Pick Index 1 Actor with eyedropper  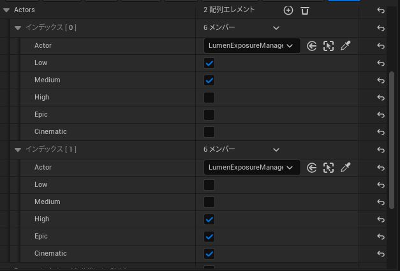tap(345, 168)
